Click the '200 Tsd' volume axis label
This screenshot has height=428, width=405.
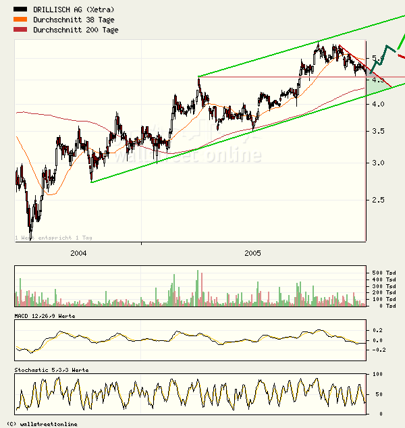384,292
